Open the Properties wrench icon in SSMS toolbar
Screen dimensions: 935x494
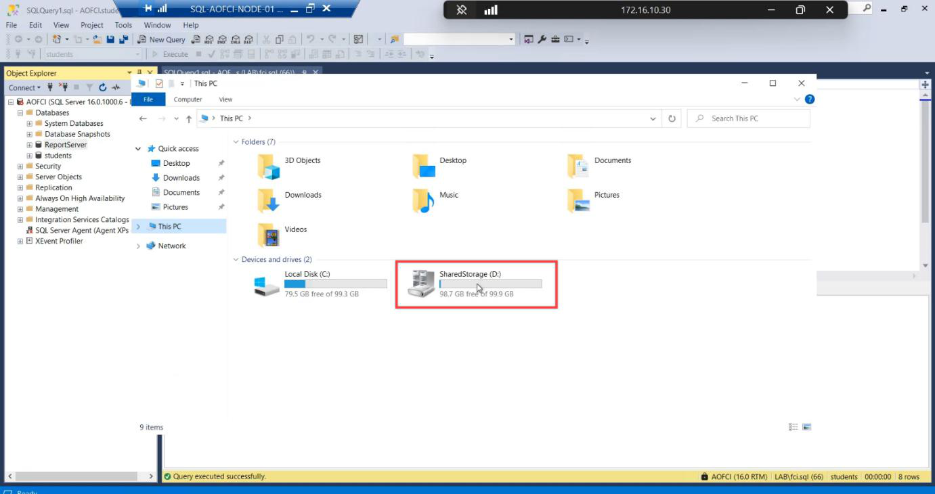tap(542, 39)
